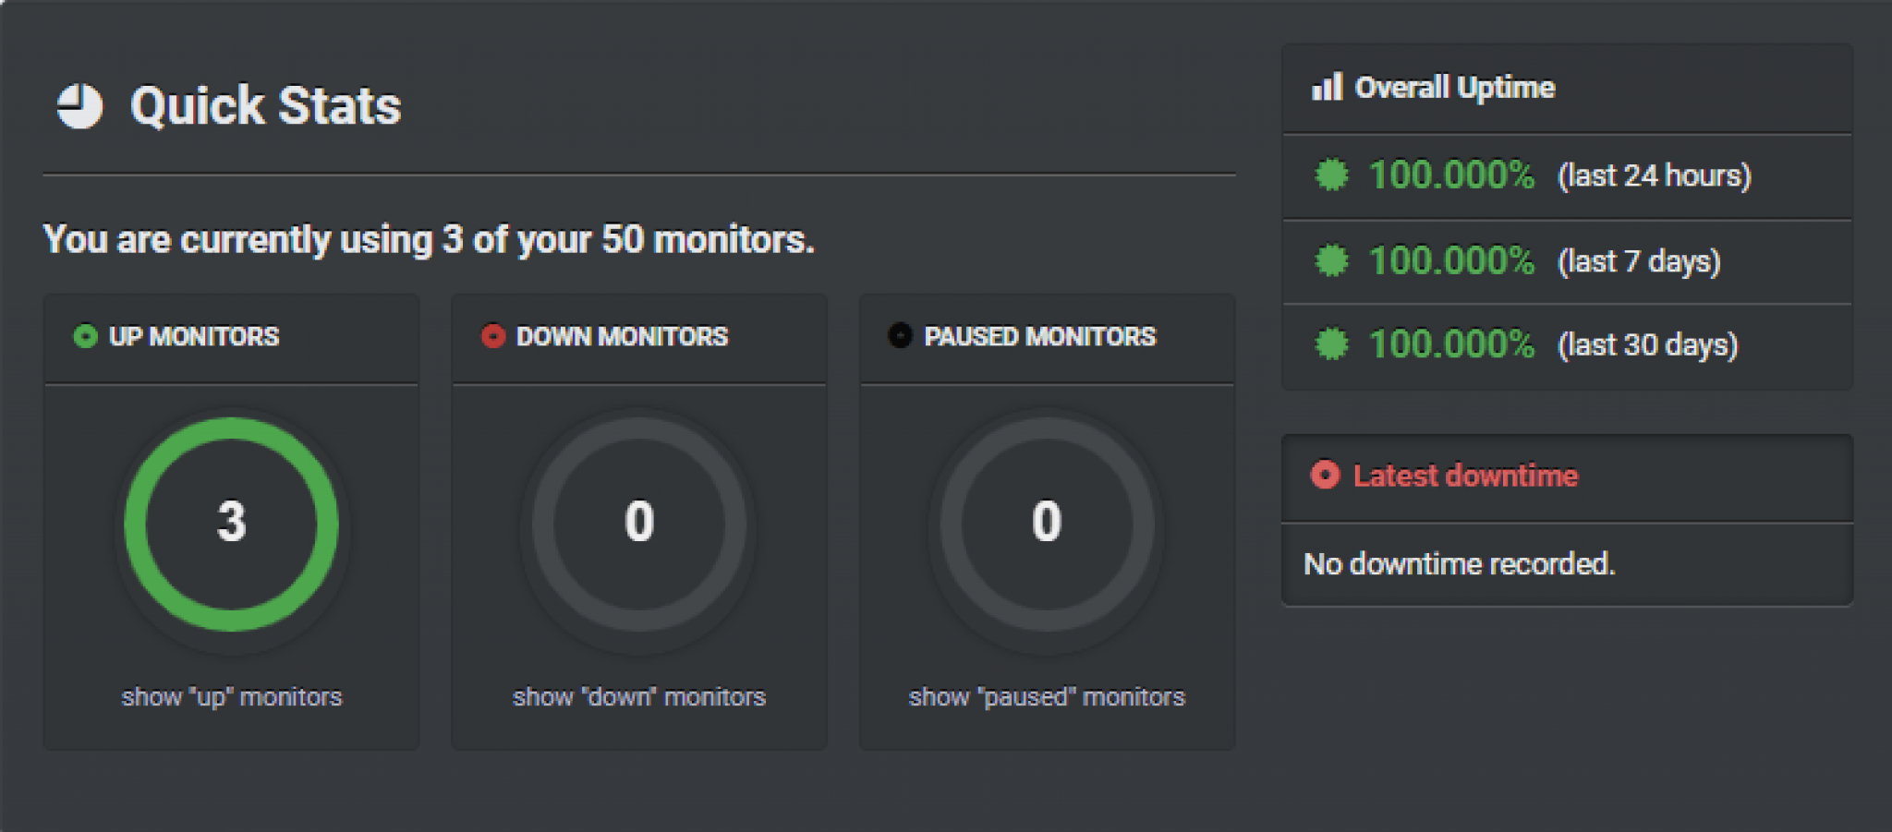Click the 100.000% value for last 7 days
1892x832 pixels.
[x=1451, y=260]
